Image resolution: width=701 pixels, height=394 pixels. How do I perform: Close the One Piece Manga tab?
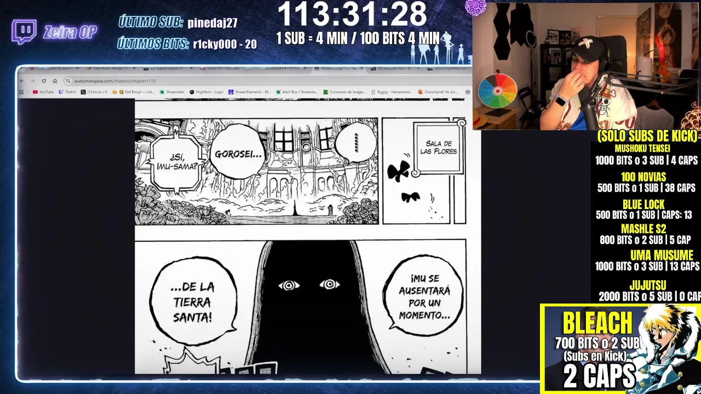point(134,68)
